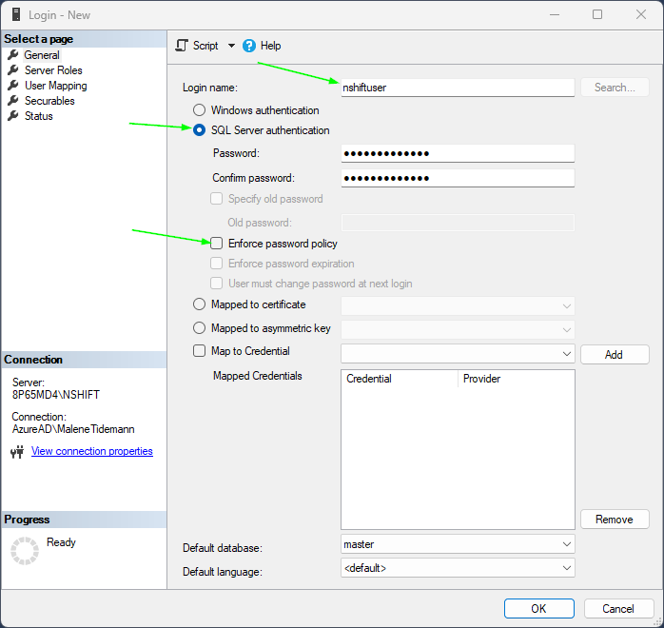Image resolution: width=664 pixels, height=628 pixels.
Task: Click the Cancel button
Action: tap(618, 609)
